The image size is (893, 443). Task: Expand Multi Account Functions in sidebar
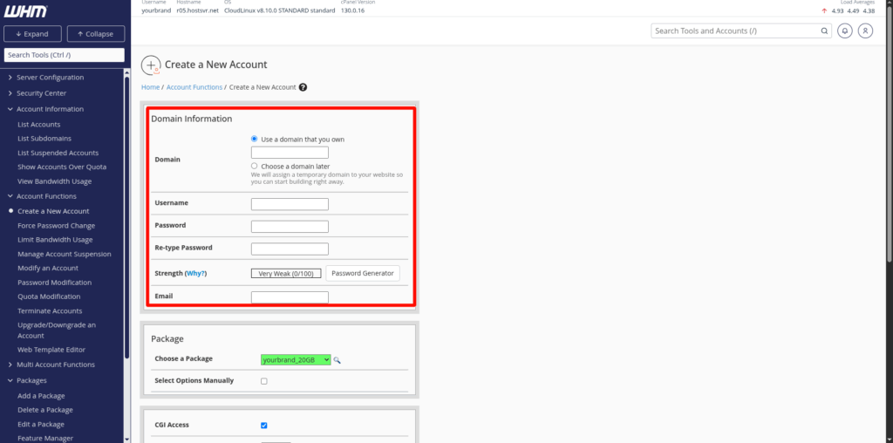pyautogui.click(x=55, y=365)
